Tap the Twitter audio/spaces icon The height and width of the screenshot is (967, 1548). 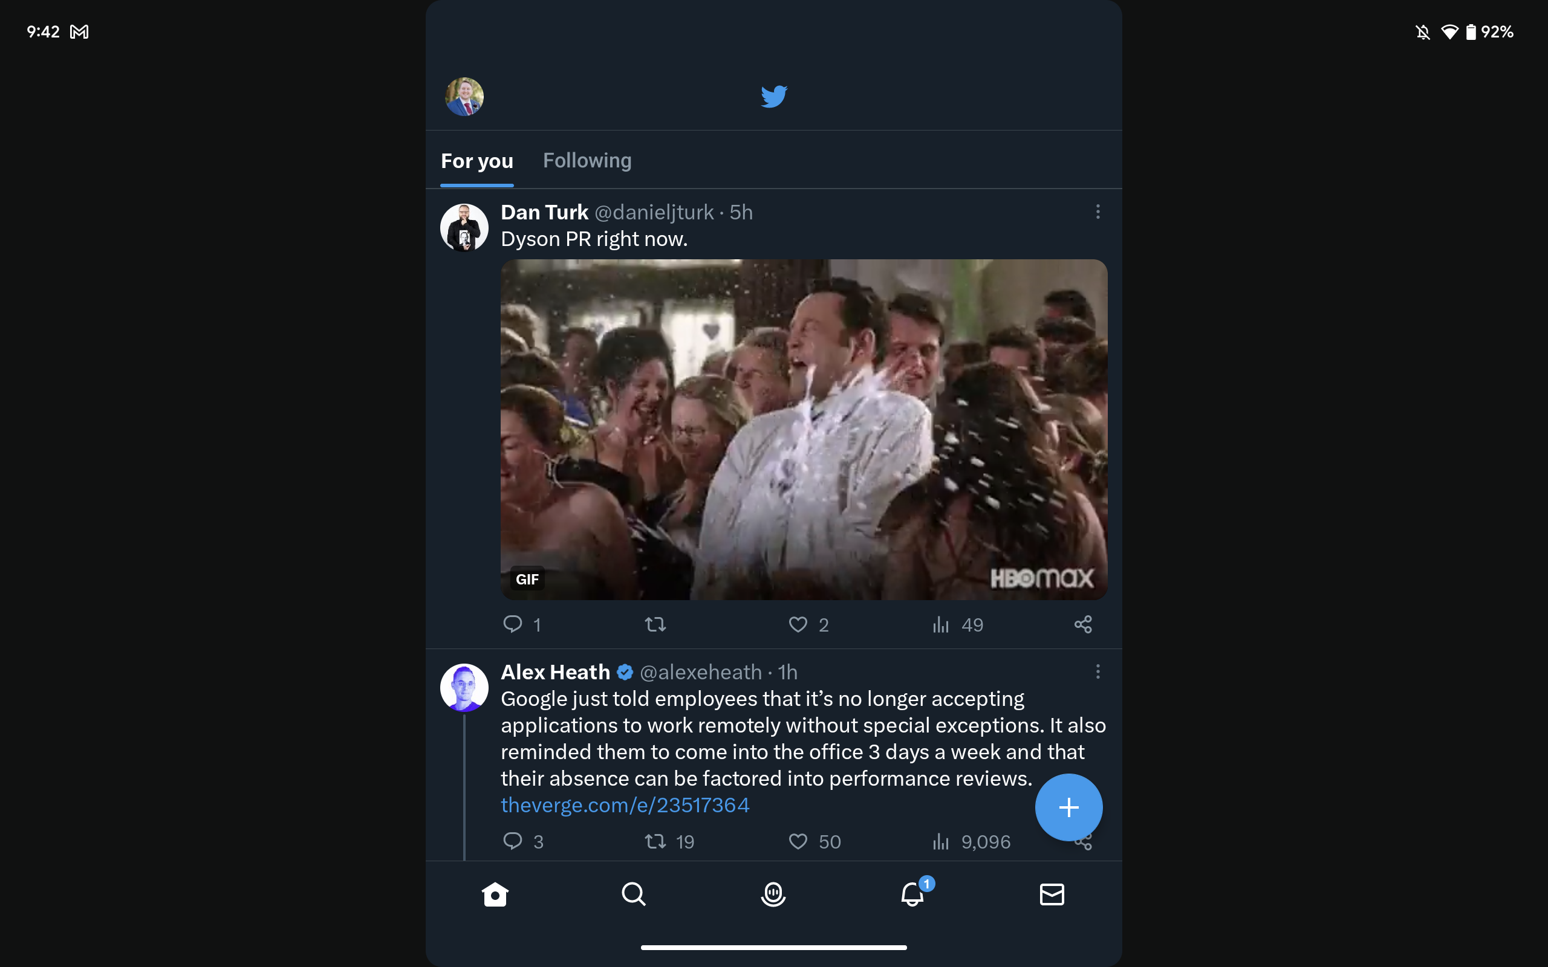tap(772, 893)
